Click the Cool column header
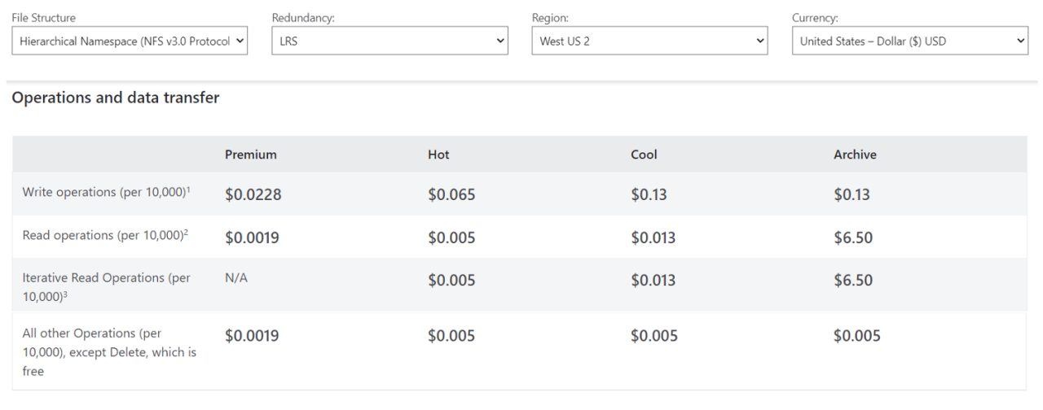Viewport: 1043px width, 410px height. click(644, 155)
